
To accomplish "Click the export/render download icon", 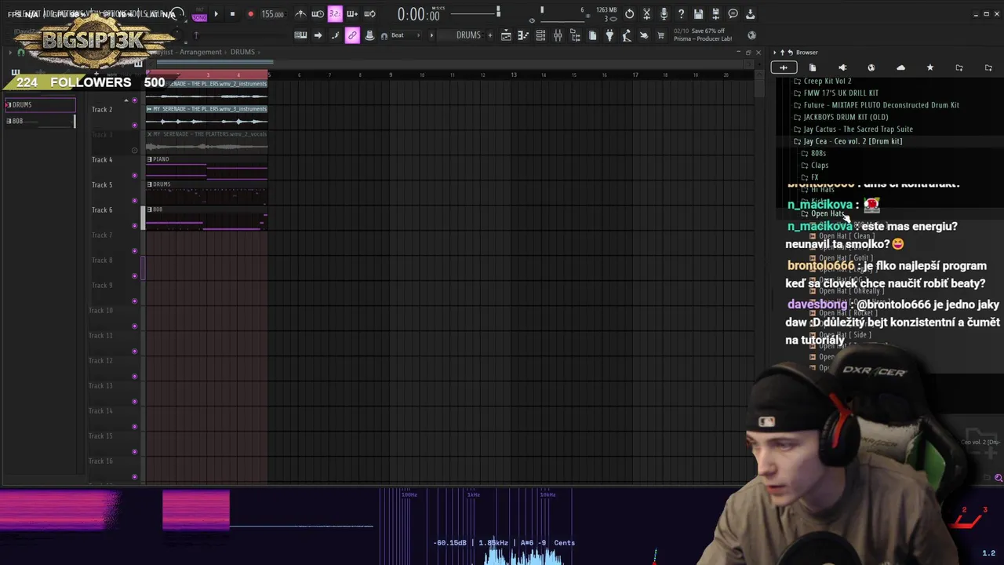I will coord(750,14).
